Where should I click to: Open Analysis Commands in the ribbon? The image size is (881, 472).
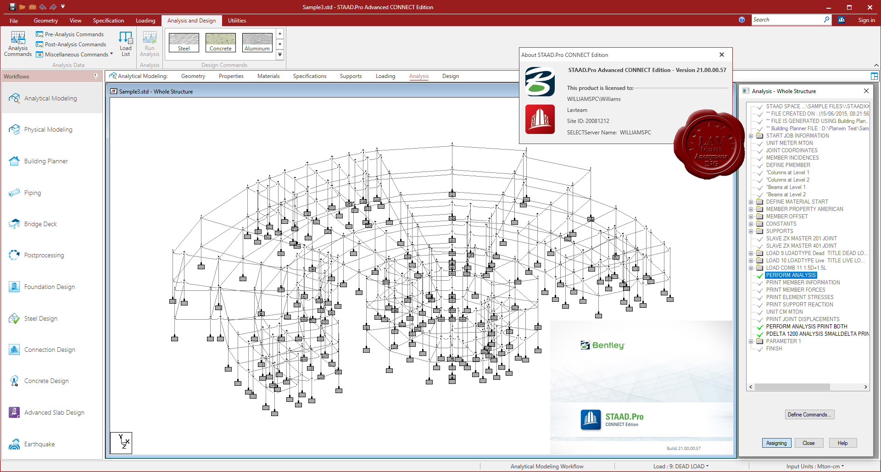click(18, 44)
